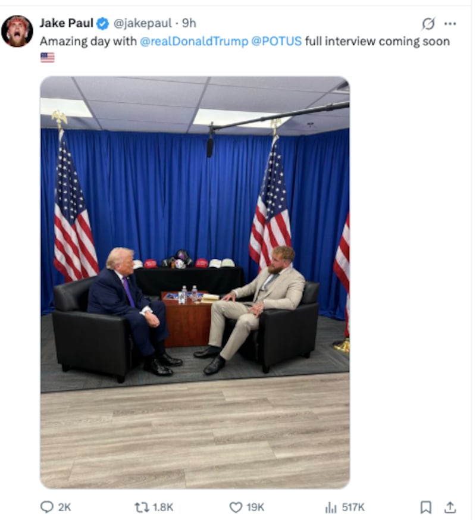This screenshot has height=520, width=476.
Task: Click the repost arrows icon
Action: 142,508
